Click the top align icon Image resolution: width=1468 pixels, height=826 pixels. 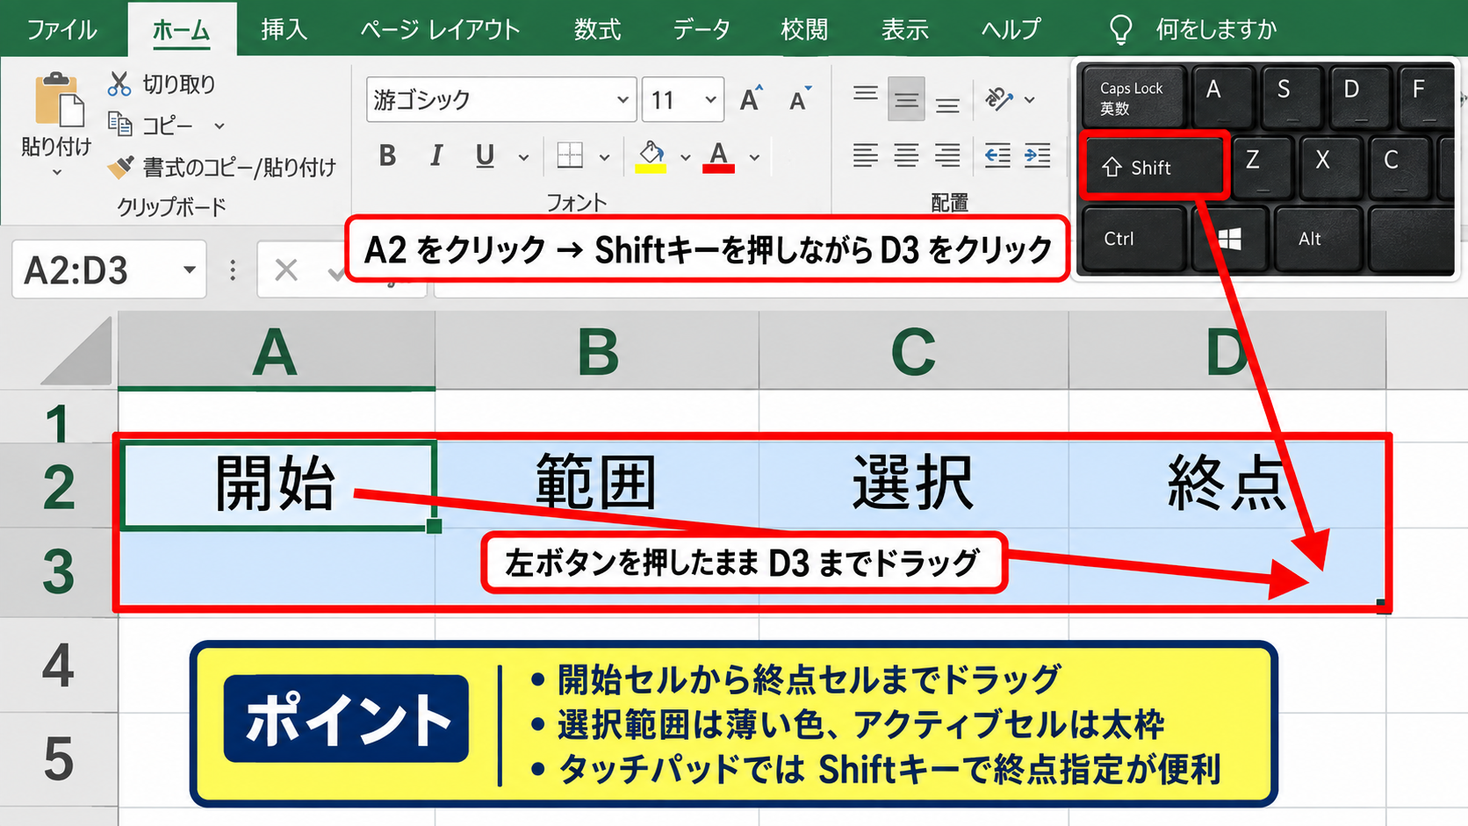tap(865, 94)
